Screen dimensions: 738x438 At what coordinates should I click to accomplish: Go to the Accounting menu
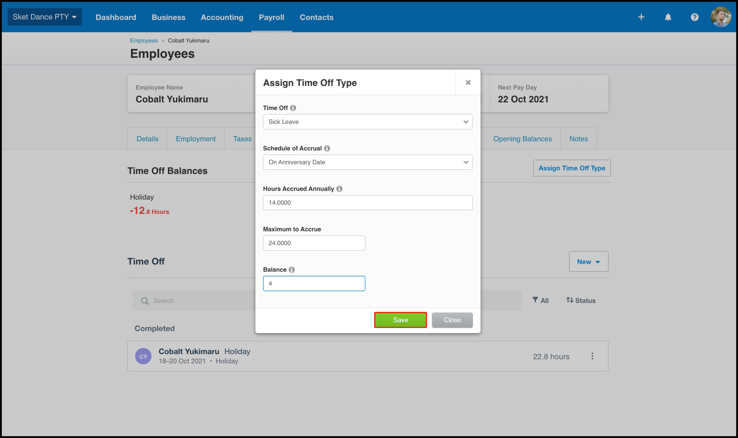click(222, 17)
